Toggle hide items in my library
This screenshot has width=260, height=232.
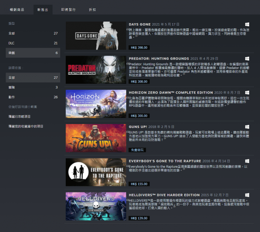pos(26,126)
